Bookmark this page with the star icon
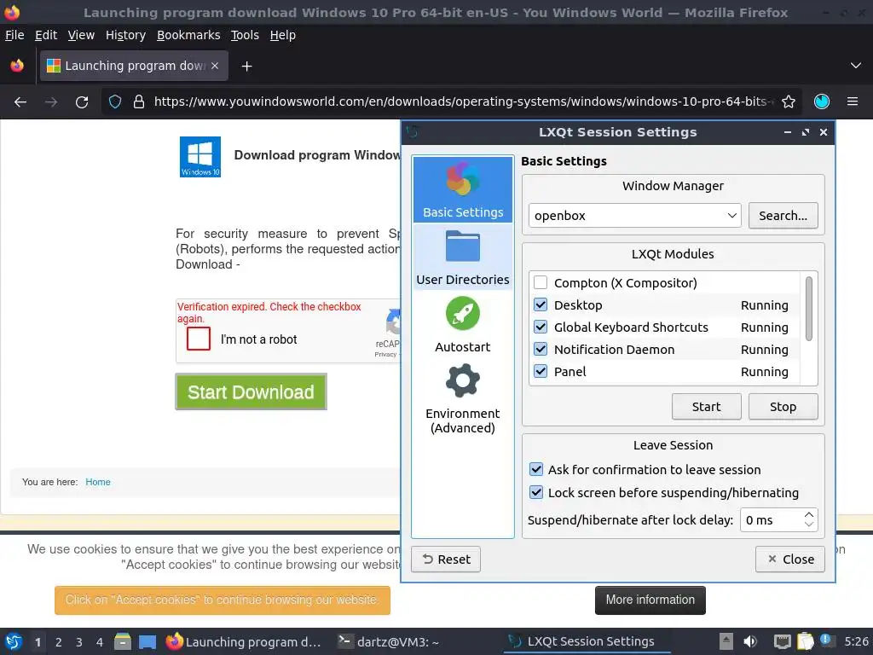Viewport: 873px width, 655px height. pyautogui.click(x=789, y=102)
